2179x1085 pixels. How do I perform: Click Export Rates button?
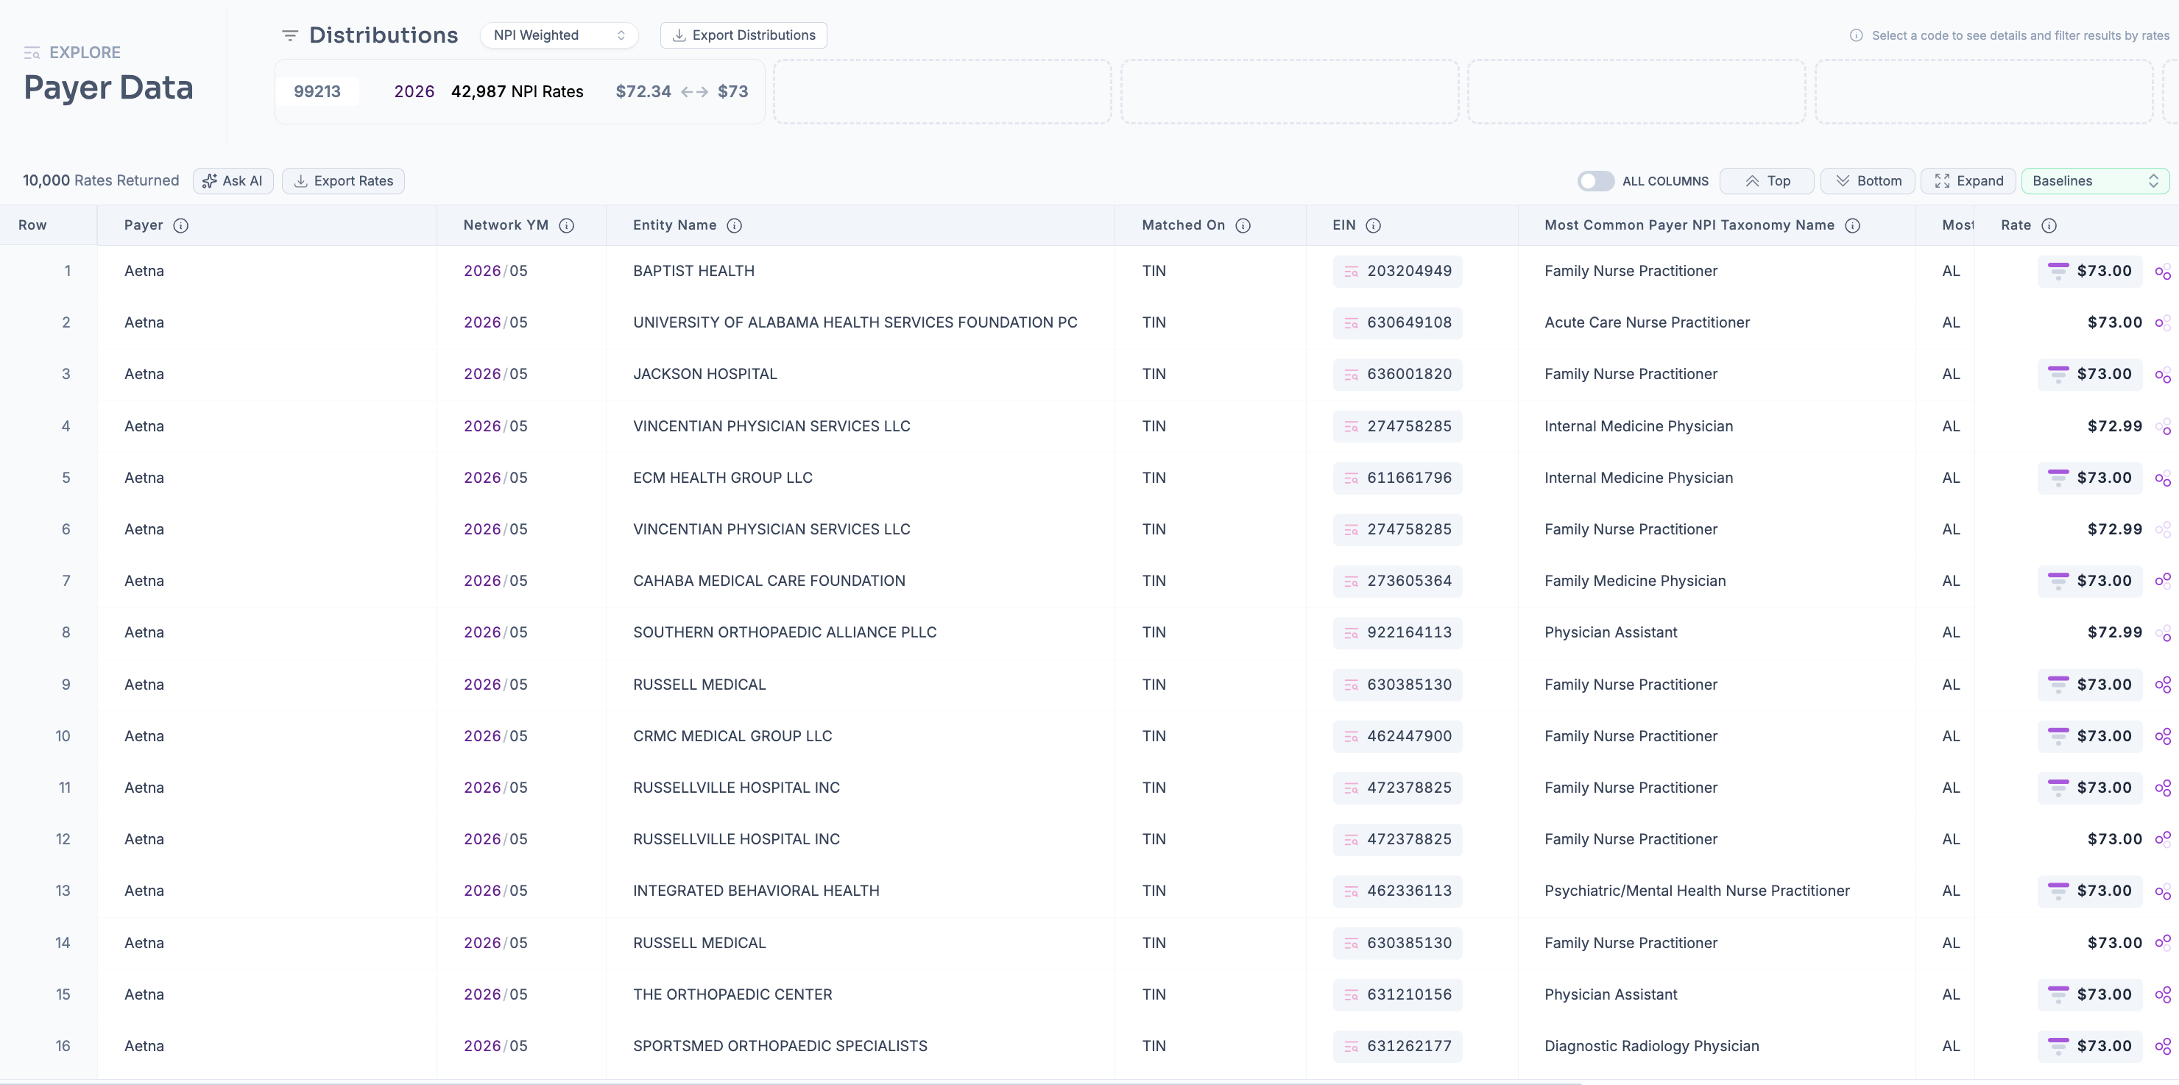pos(344,181)
